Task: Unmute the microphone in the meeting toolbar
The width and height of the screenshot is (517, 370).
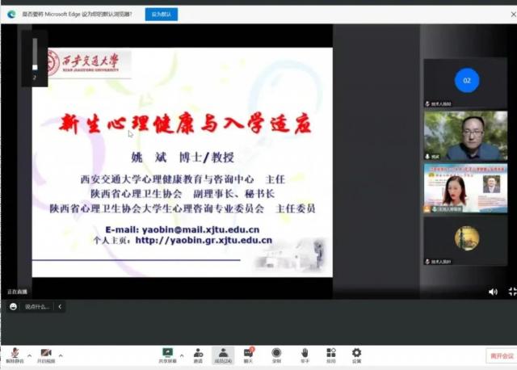Action: (14, 354)
